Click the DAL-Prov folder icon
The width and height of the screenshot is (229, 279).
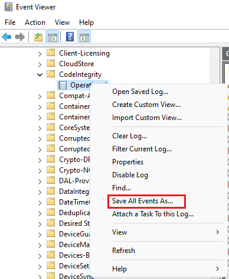tap(51, 180)
